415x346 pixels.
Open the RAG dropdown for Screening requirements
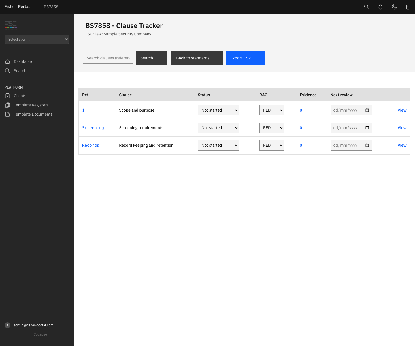tap(271, 127)
